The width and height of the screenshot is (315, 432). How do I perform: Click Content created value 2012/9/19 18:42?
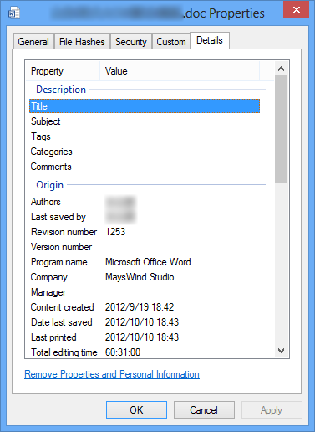(140, 307)
